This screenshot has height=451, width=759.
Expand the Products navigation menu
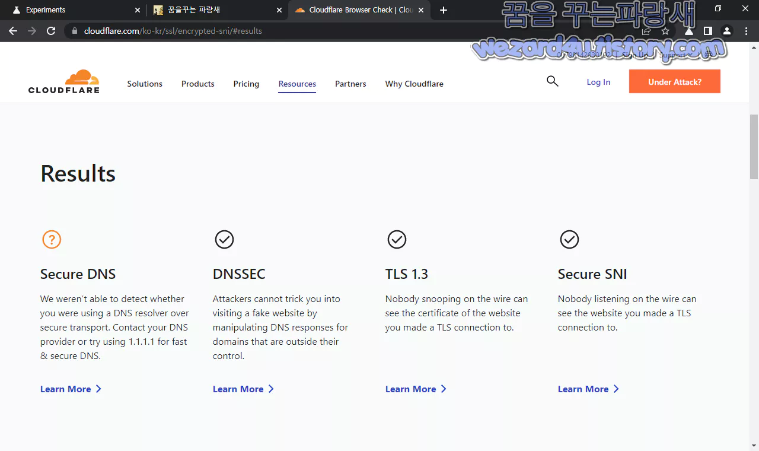click(197, 84)
